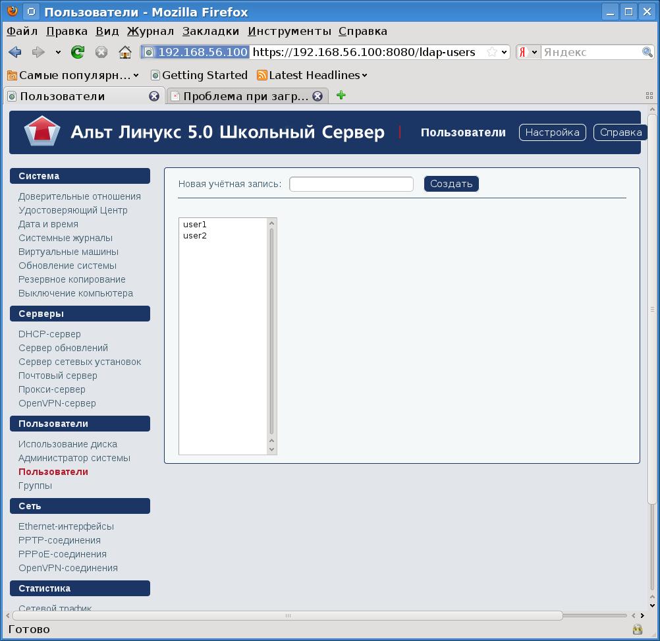Viewport: 660px width, 641px height.
Task: Click the search magnifier icon in Яндекс box
Action: click(647, 52)
